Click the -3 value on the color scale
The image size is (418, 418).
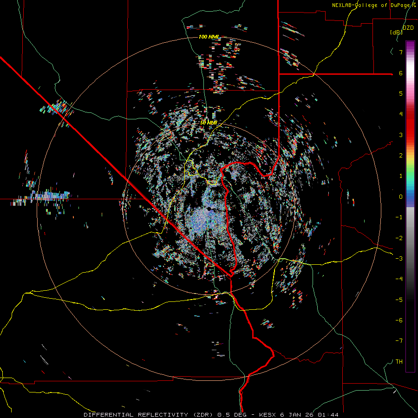click(x=399, y=259)
